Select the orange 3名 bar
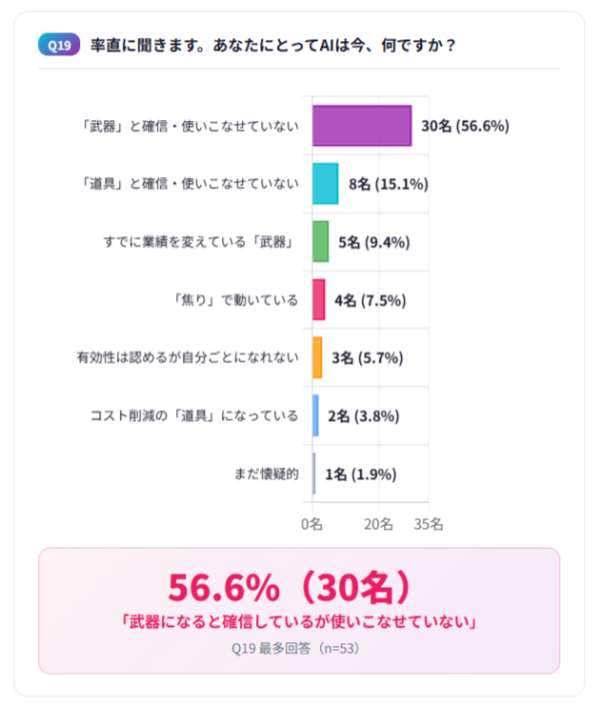The height and width of the screenshot is (707, 601). point(317,358)
